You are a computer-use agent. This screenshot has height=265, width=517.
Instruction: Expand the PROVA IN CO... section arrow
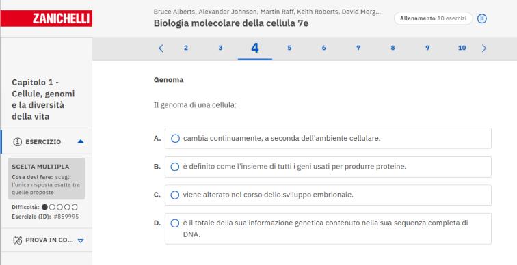tap(81, 240)
